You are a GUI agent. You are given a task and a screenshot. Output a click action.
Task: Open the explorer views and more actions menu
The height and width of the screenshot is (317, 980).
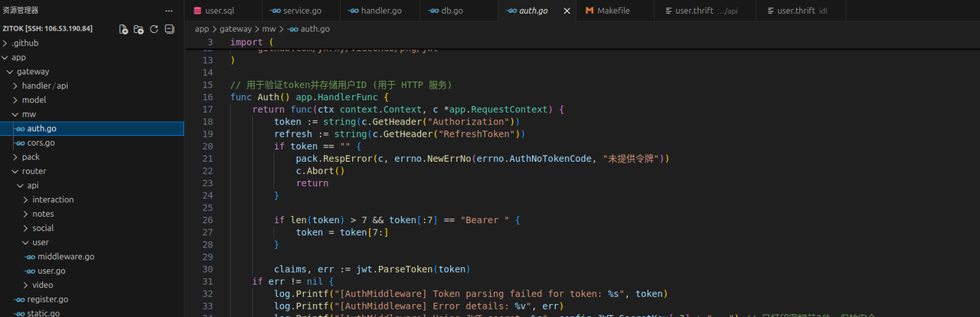[168, 11]
